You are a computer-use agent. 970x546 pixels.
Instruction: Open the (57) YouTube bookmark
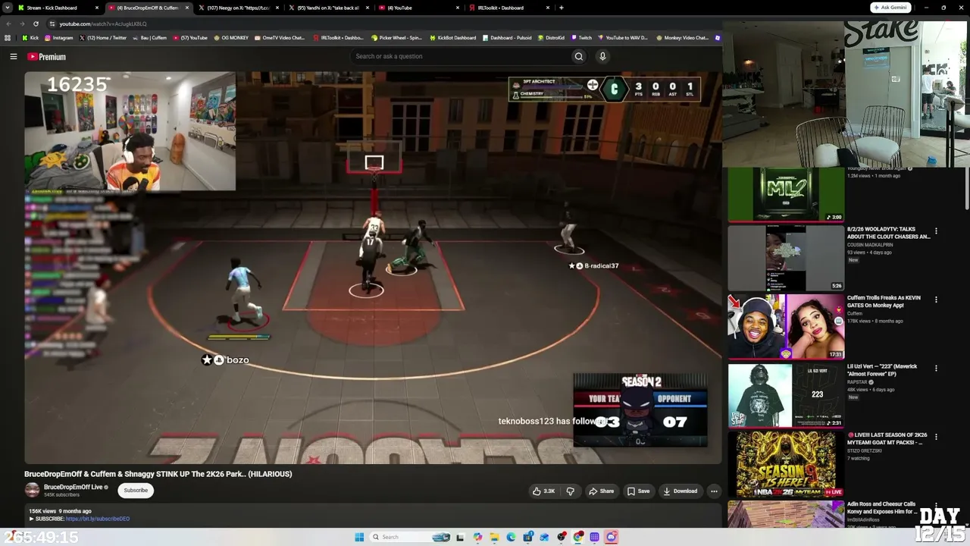coord(190,38)
